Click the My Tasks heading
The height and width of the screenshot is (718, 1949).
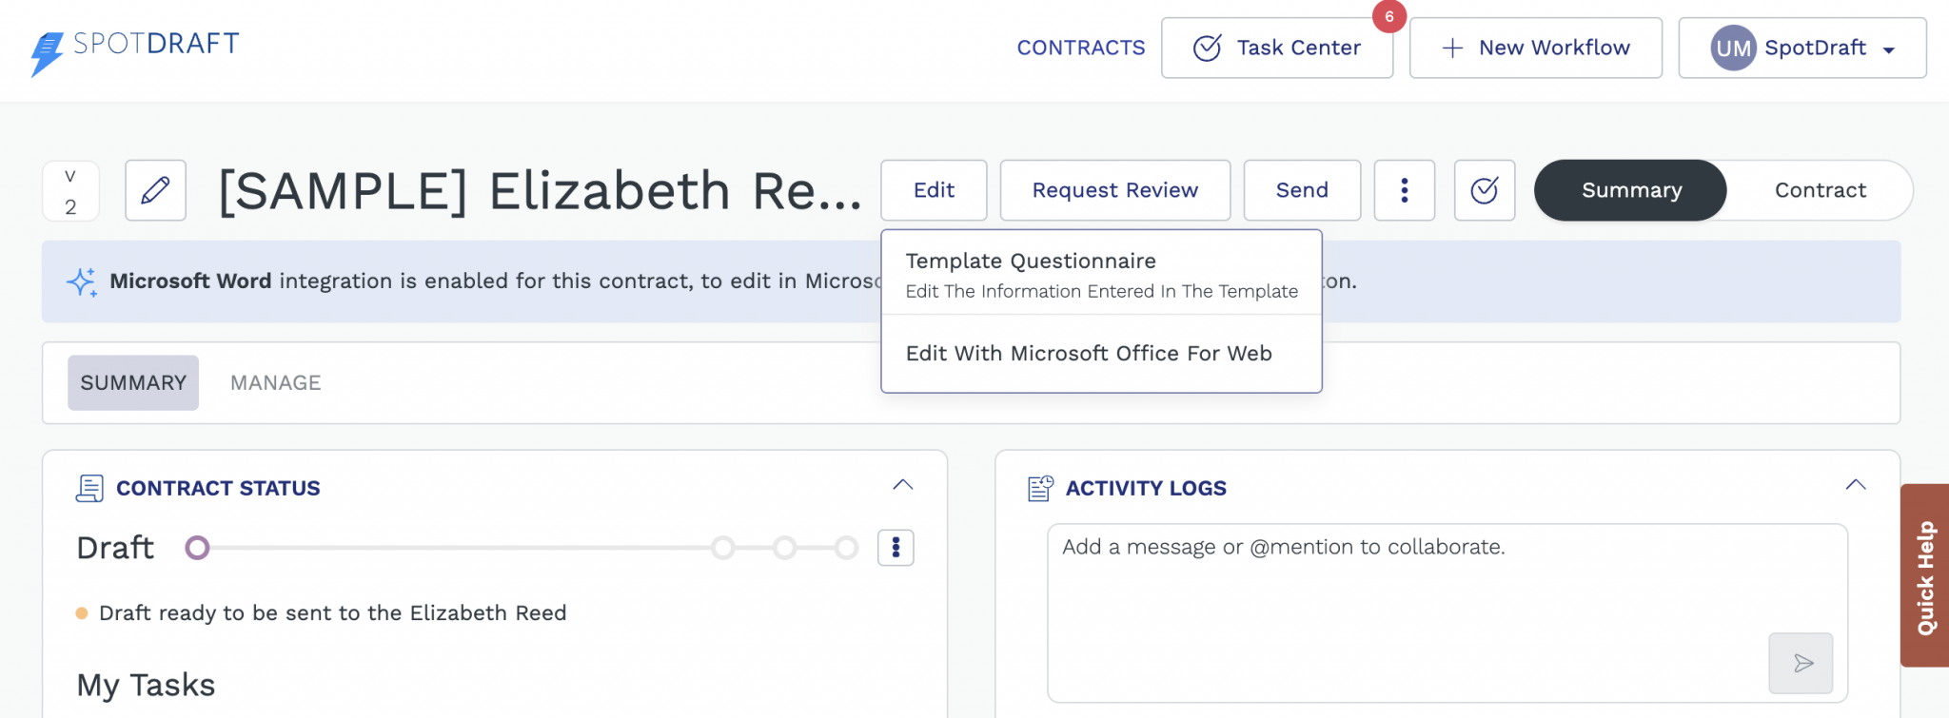(146, 685)
